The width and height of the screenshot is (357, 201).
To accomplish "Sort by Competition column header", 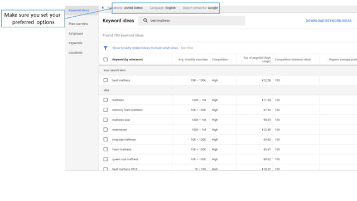I will 220,60.
